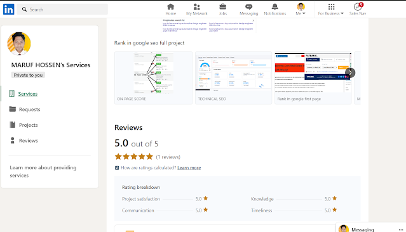
Task: Click the '(1 reviews)' text
Action: (168, 157)
